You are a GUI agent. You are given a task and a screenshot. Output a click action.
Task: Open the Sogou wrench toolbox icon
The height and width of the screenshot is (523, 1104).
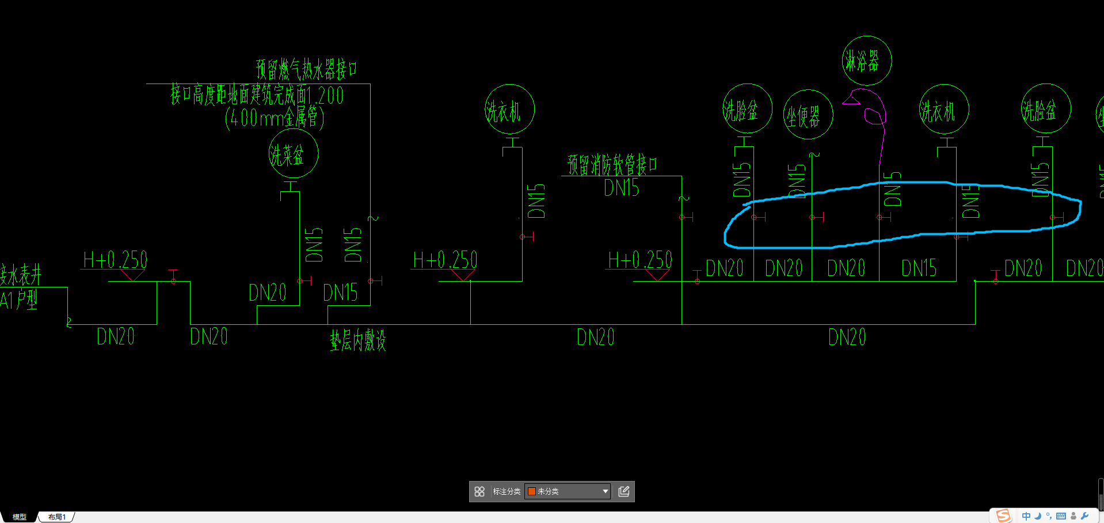(x=1085, y=516)
